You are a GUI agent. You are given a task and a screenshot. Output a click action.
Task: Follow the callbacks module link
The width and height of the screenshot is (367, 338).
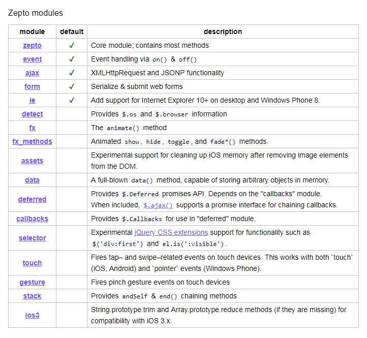click(x=32, y=219)
